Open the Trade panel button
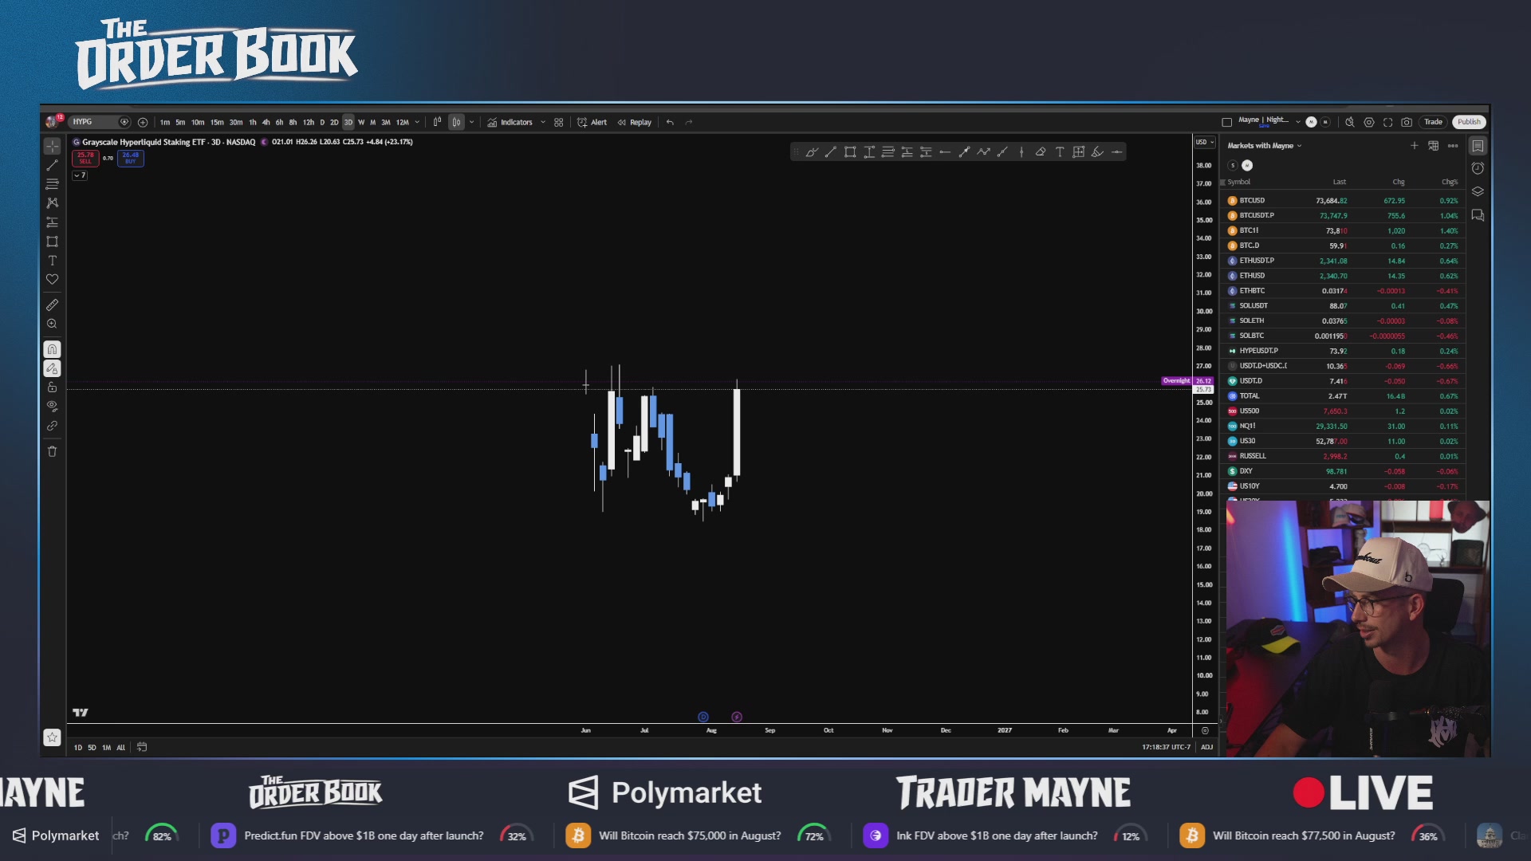Viewport: 1531px width, 861px height. (1433, 122)
